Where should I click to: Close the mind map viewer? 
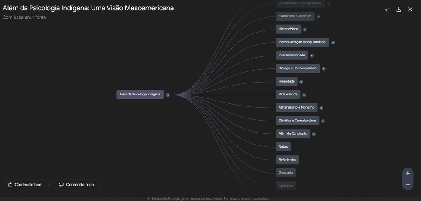point(410,9)
